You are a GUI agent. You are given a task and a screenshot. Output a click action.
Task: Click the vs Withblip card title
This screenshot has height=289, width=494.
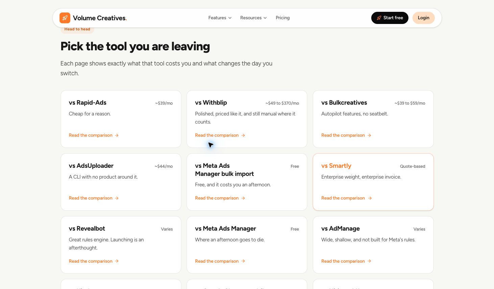click(211, 103)
